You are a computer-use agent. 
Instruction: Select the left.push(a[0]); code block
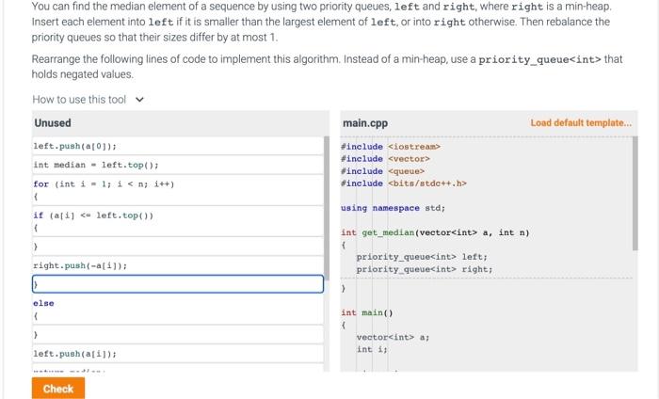[75, 147]
